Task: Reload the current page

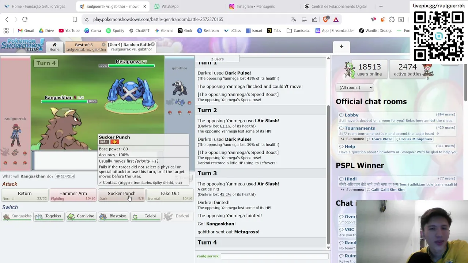Action: point(25,19)
